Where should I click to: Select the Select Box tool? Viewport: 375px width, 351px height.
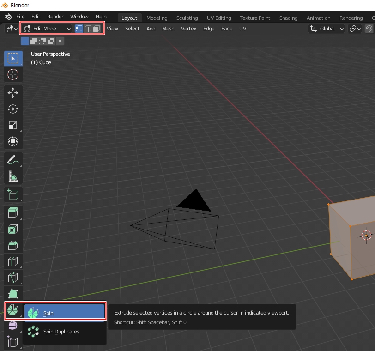[13, 58]
